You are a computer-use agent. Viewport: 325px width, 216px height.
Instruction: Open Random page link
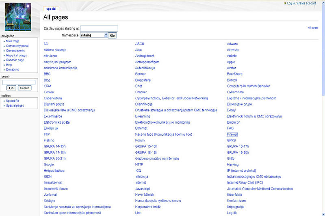(x=15, y=60)
